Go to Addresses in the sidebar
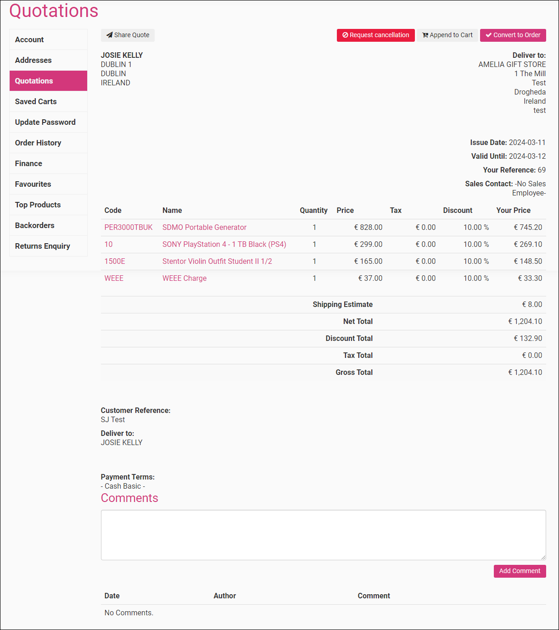 click(x=33, y=61)
